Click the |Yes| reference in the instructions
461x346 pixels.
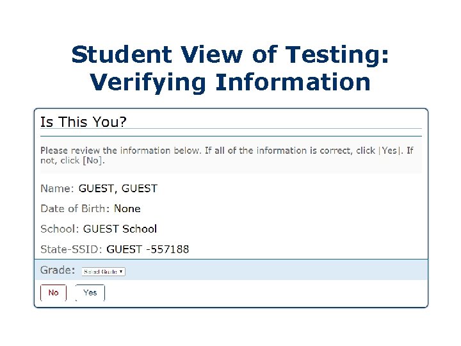pos(390,151)
